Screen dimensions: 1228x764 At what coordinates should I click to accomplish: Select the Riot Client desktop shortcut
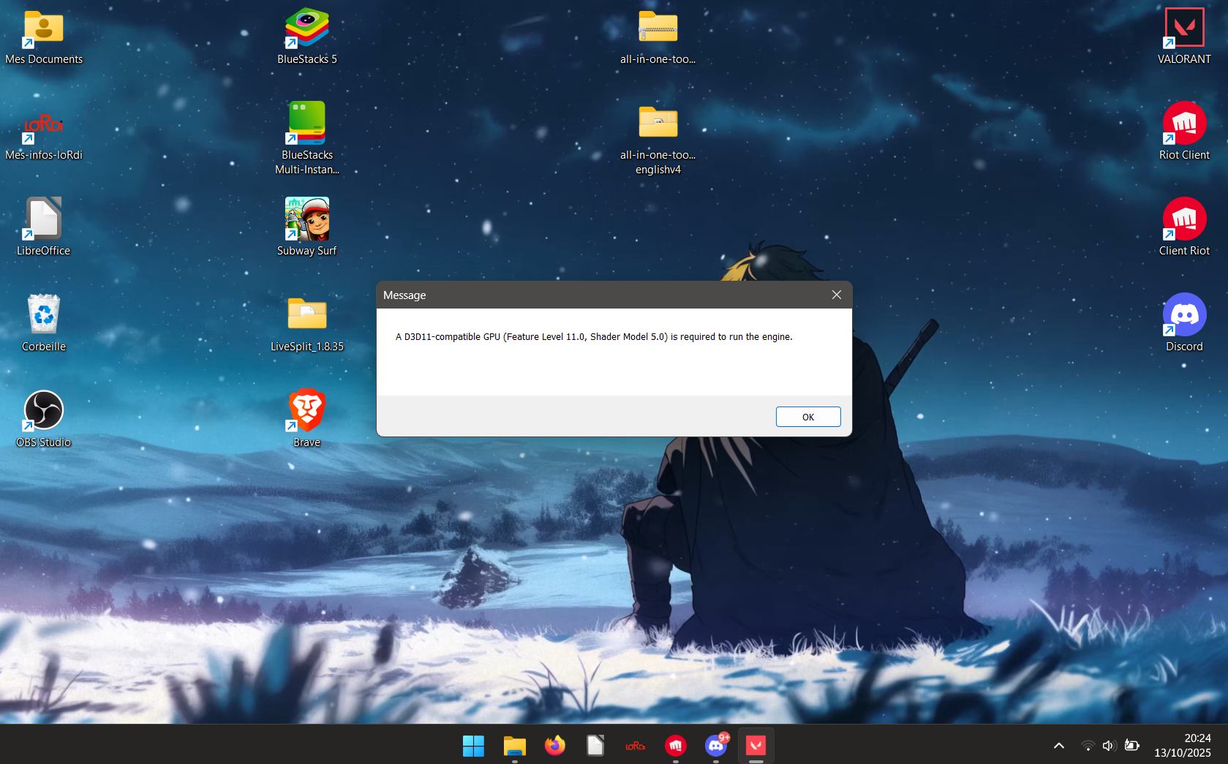pos(1185,132)
